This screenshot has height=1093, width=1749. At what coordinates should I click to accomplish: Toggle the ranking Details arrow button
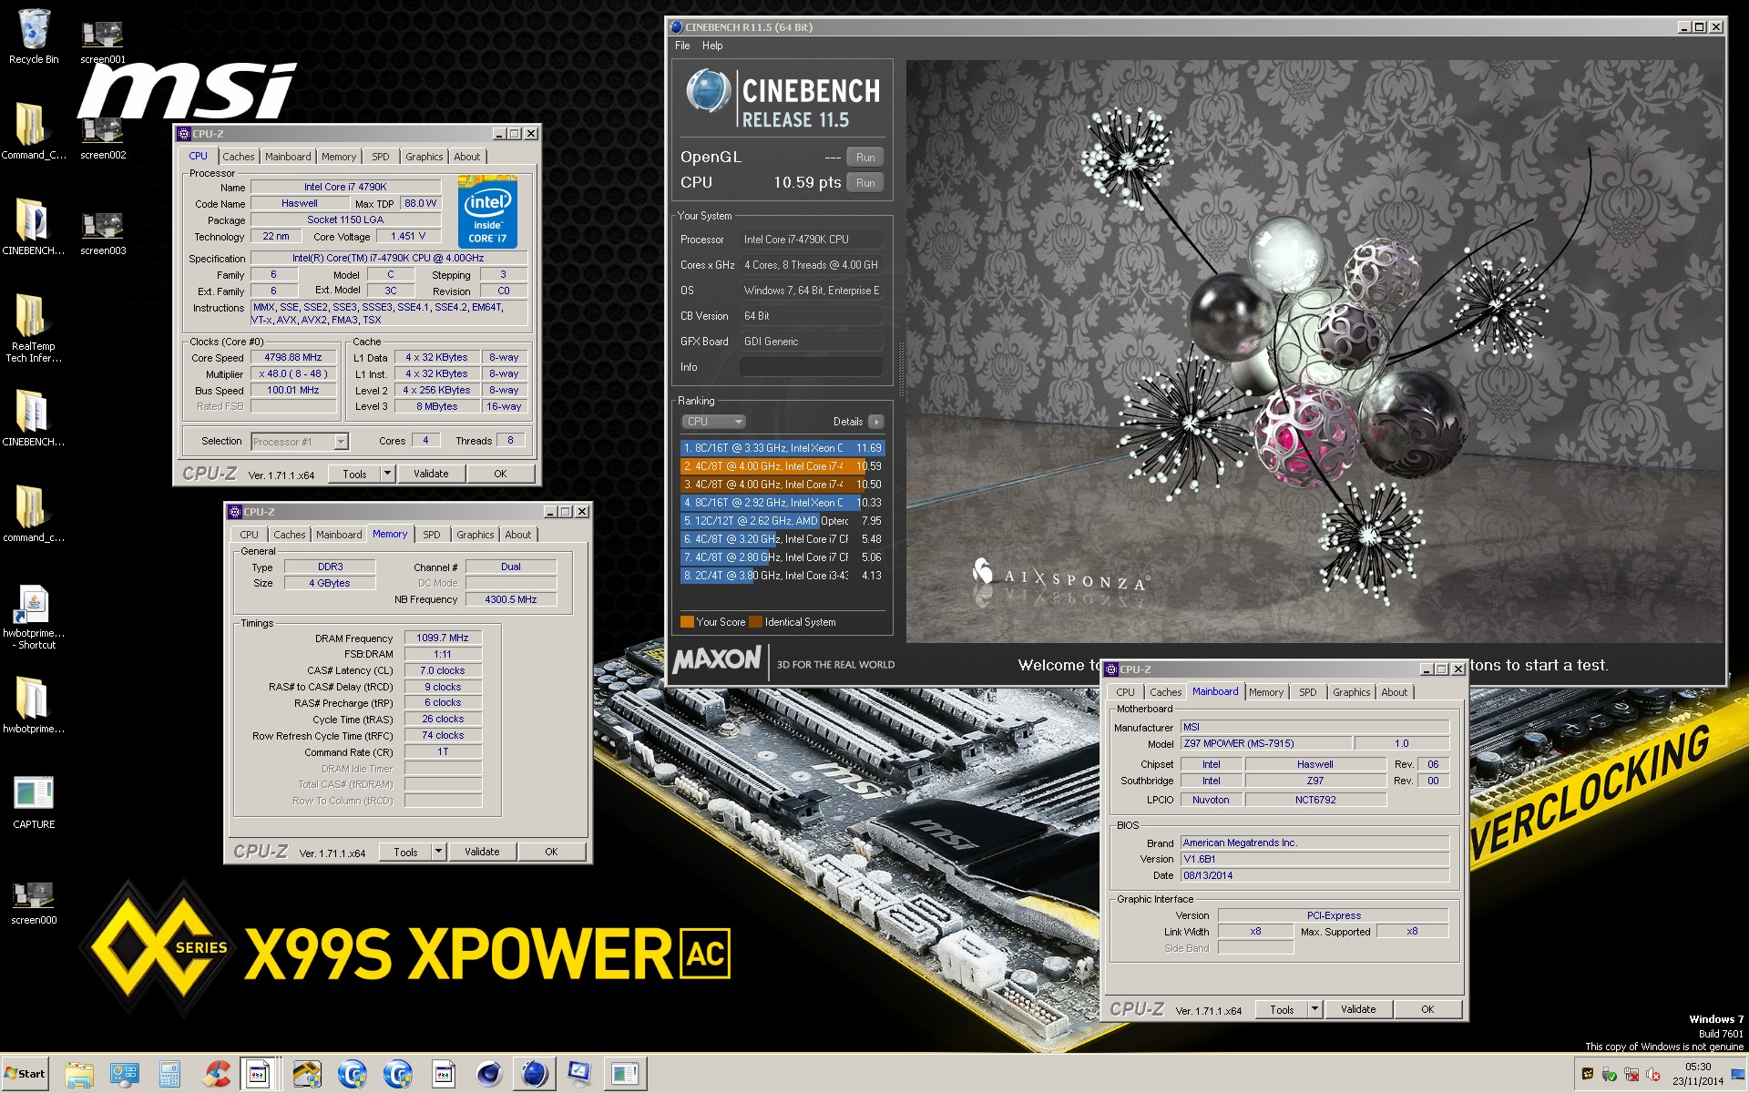[876, 422]
